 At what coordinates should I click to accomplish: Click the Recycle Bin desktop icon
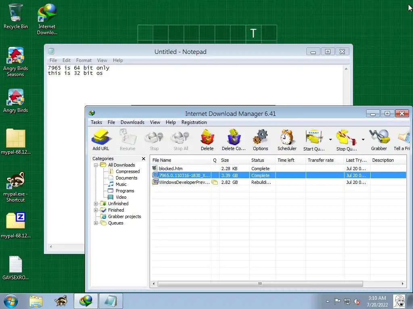pos(15,16)
